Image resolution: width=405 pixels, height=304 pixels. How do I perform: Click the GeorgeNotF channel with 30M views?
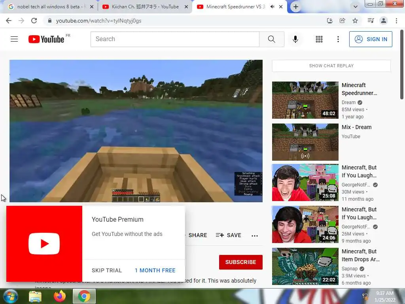[x=356, y=185]
